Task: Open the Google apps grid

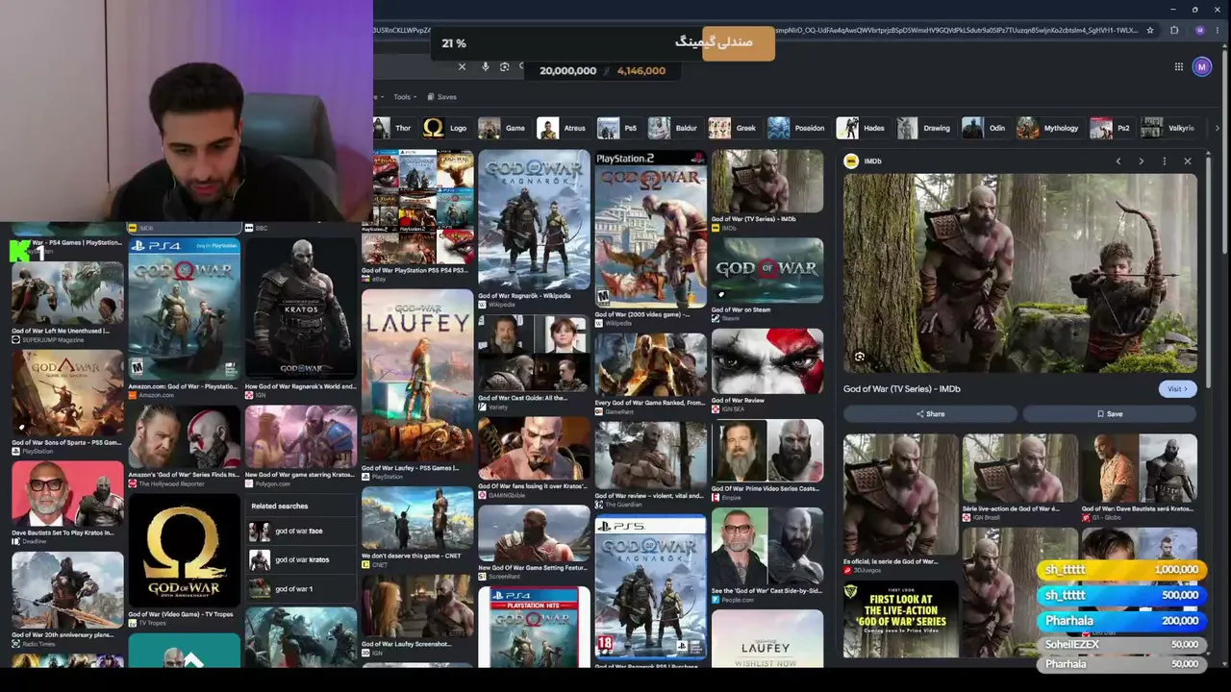Action: click(x=1178, y=67)
